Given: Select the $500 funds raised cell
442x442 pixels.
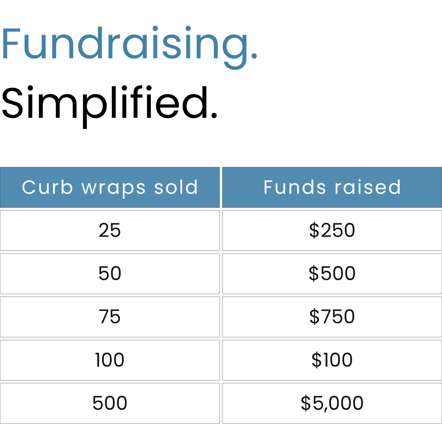Looking at the screenshot, I should click(332, 273).
